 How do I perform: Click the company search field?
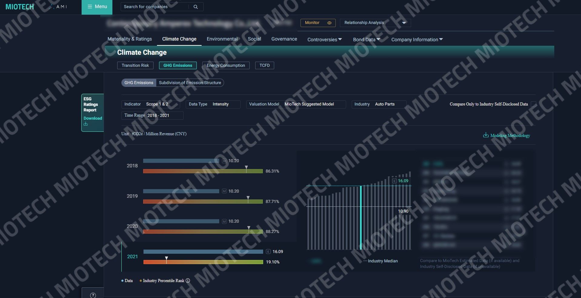click(x=154, y=7)
